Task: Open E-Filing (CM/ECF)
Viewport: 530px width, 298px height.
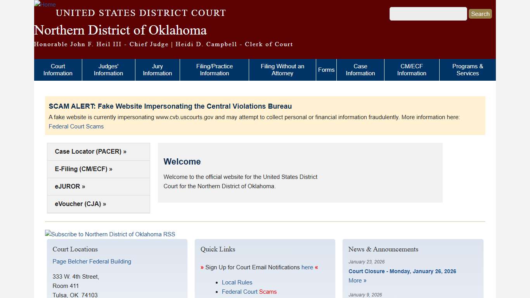Action: coord(83,169)
